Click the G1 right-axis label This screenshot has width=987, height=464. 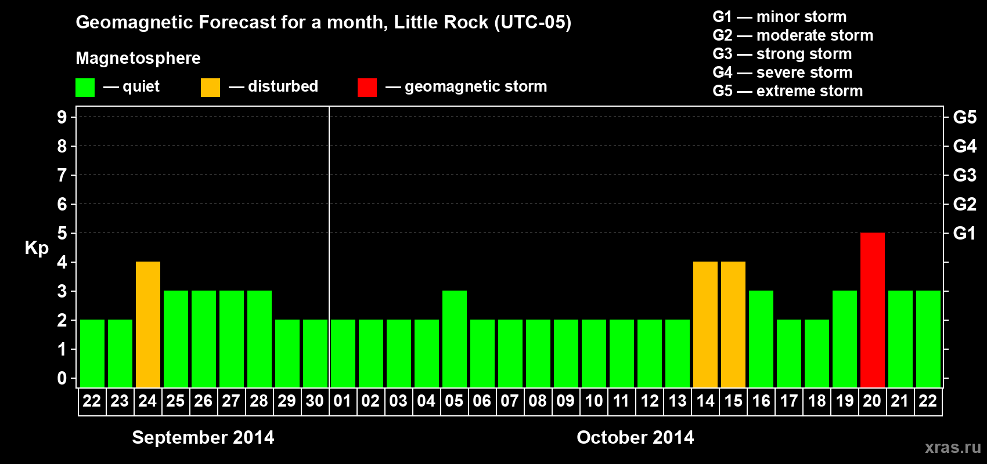coord(964,233)
